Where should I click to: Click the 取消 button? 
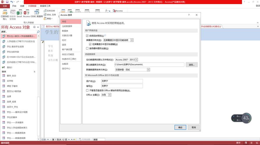pos(194,127)
